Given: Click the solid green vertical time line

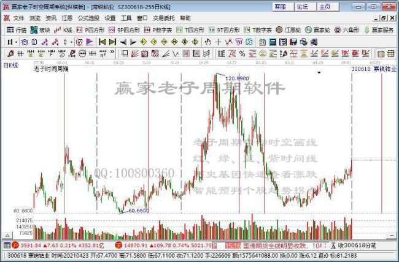Looking at the screenshot, I should 64,143.
